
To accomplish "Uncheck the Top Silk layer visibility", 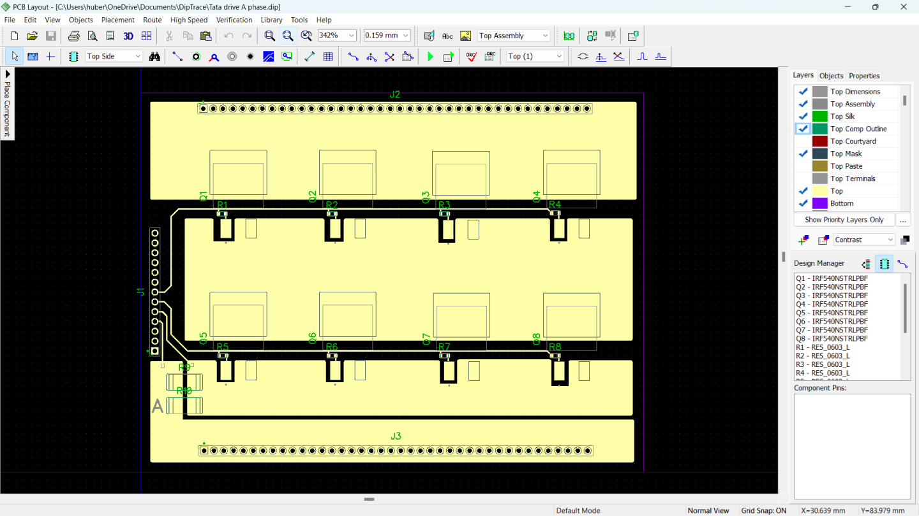I will [x=803, y=117].
